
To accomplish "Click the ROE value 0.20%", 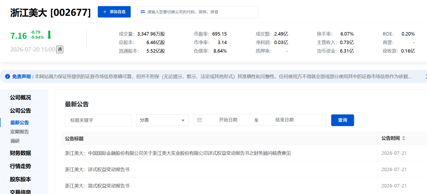I will (x=408, y=34).
